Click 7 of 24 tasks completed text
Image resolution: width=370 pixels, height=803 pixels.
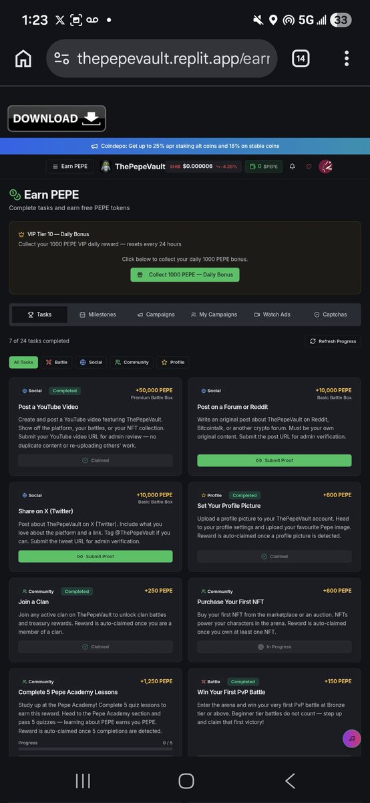coord(39,341)
